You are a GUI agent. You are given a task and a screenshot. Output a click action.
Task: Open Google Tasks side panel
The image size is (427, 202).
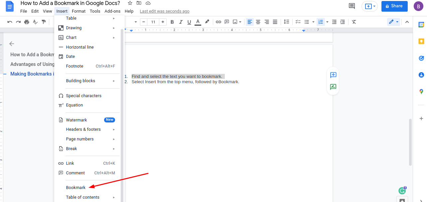coord(421,58)
